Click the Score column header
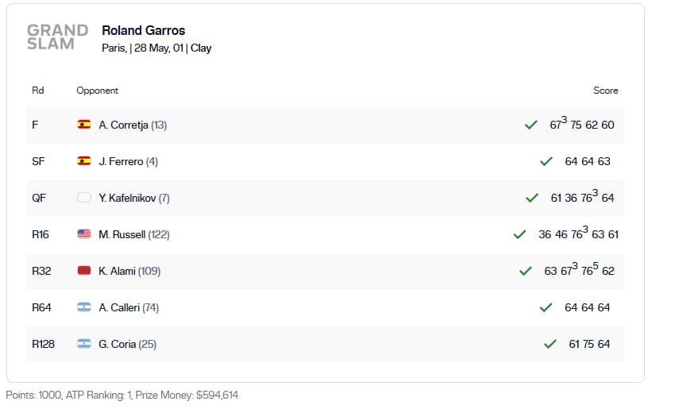Screen dimensions: 675x409 coord(606,91)
